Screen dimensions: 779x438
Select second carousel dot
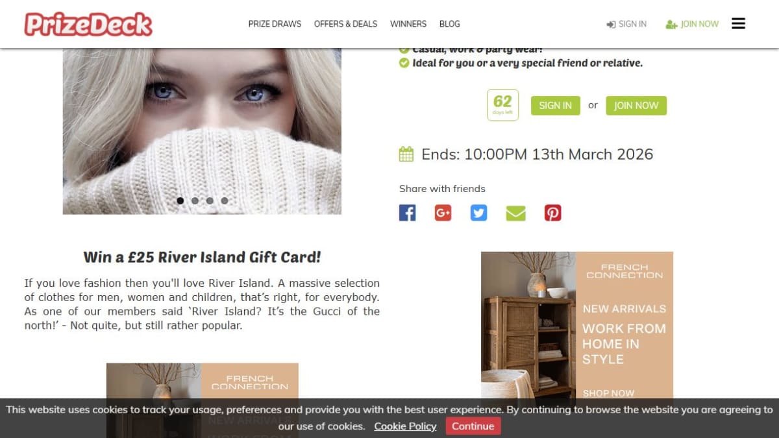[x=195, y=201]
